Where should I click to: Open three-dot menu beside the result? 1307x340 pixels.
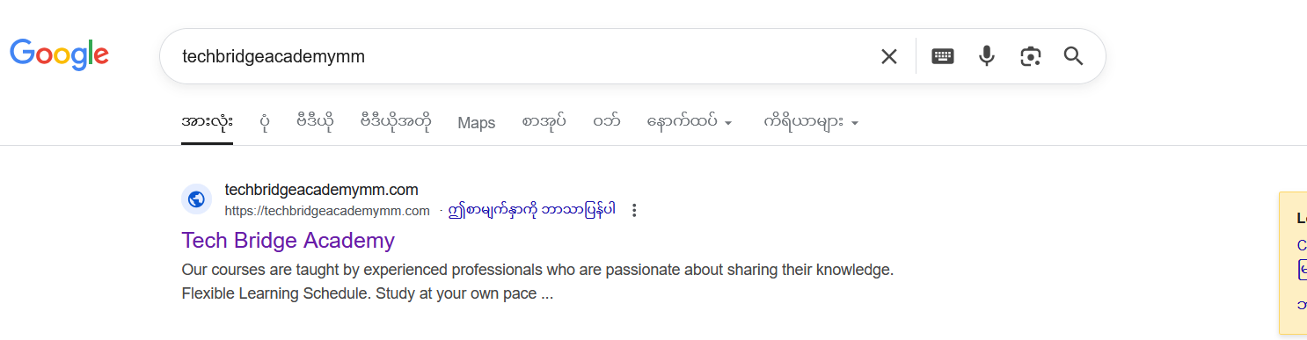(634, 211)
